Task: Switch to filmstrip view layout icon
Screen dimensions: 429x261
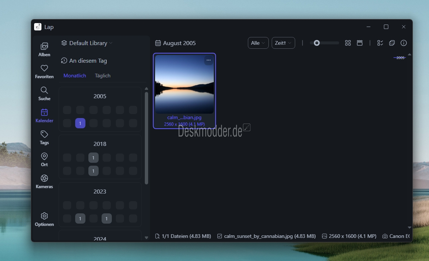Action: (360, 43)
